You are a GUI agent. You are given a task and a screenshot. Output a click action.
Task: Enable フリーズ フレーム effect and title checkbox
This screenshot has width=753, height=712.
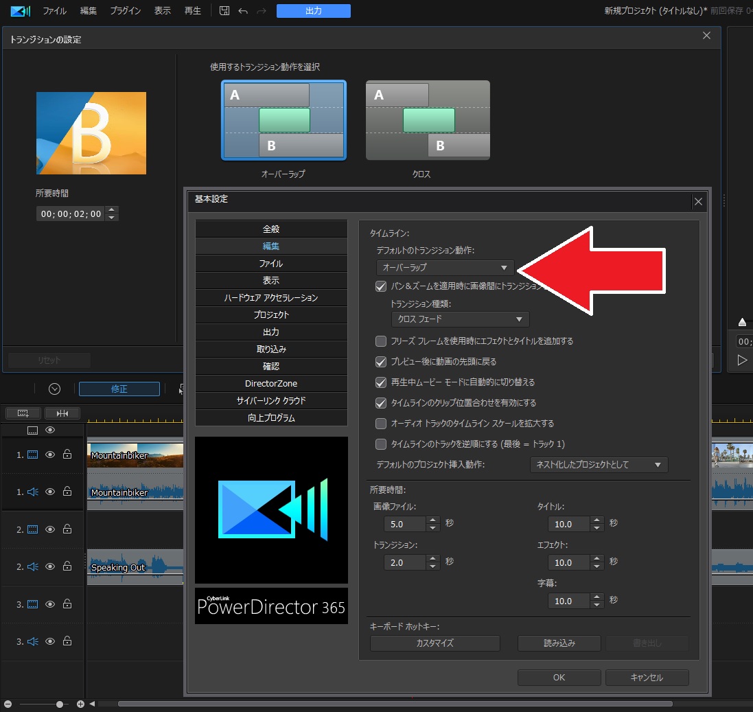pyautogui.click(x=381, y=341)
